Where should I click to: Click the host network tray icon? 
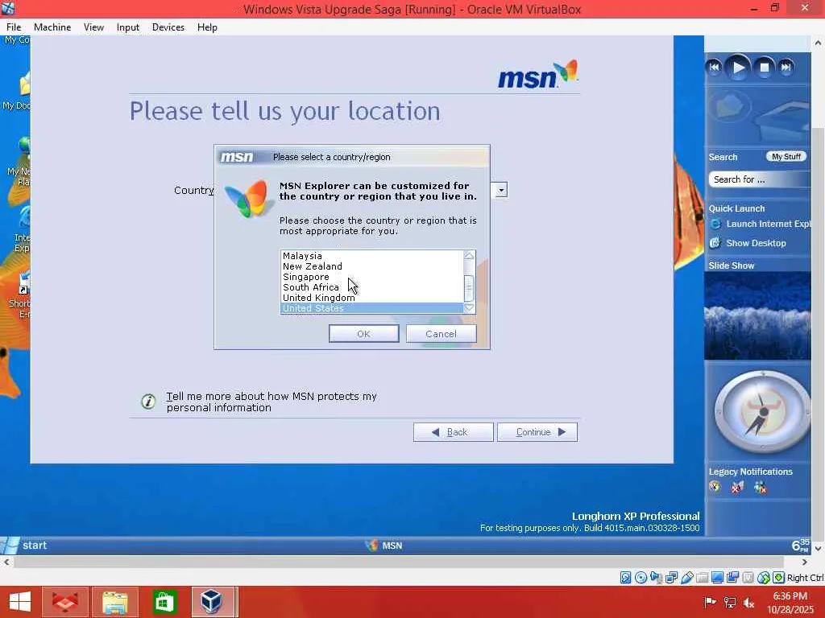coord(730,602)
